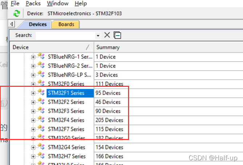Viewport: 243px width, 165px height.
Task: Select the STBlueNRG-2 Ser... row
Action: click(70, 66)
